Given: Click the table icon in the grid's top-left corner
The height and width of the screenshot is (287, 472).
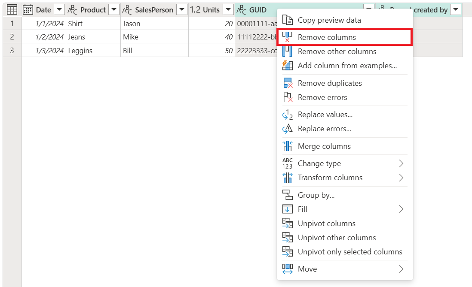Looking at the screenshot, I should (12, 9).
